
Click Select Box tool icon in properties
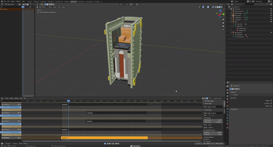point(232,86)
